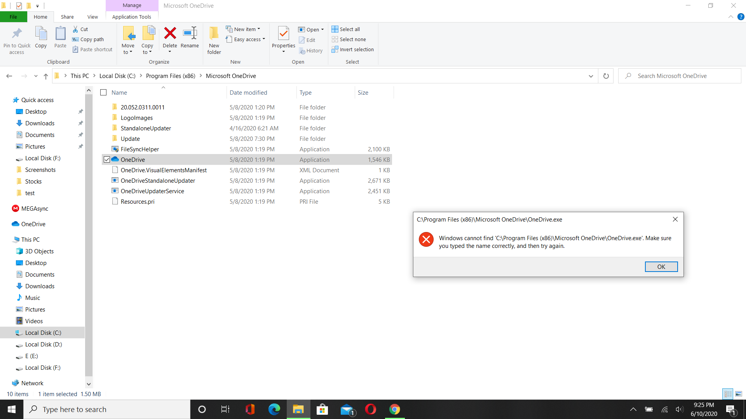
Task: Toggle the select-all checkbox in Name header
Action: pyautogui.click(x=103, y=92)
